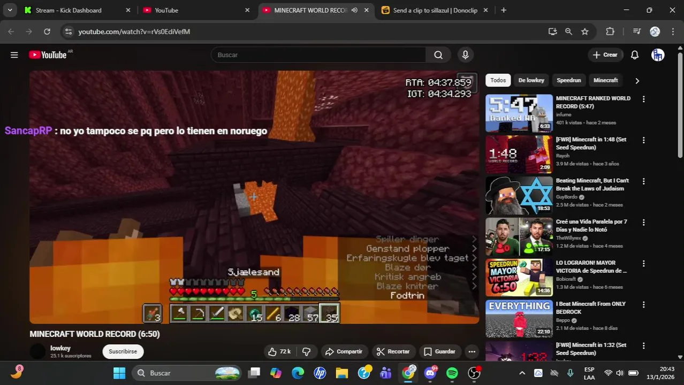Open File Explorer from taskbar

342,373
